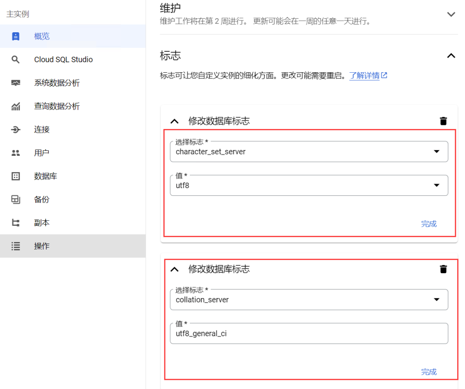Click the 标志 section title
The width and height of the screenshot is (465, 389).
(170, 55)
